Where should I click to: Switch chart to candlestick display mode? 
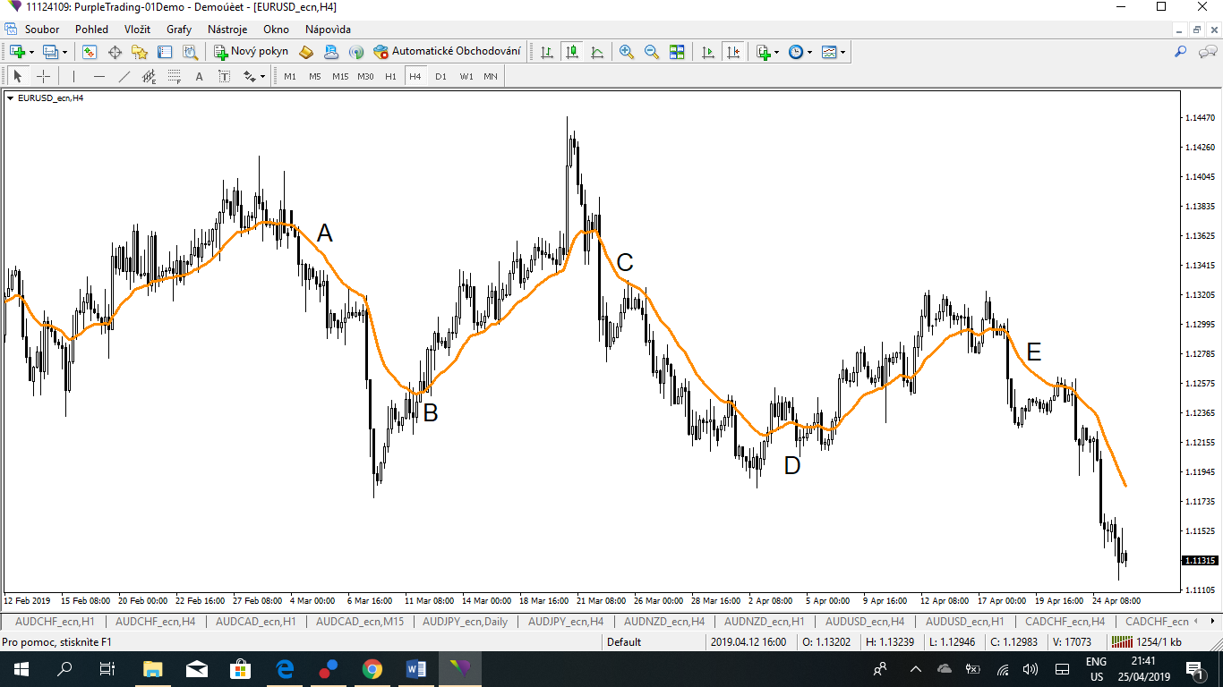[x=573, y=51]
